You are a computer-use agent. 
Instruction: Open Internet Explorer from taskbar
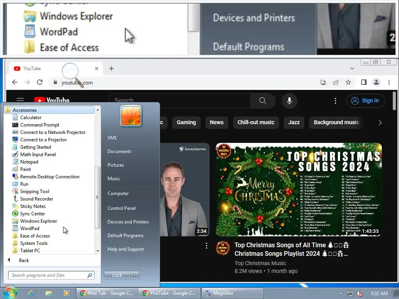31,293
